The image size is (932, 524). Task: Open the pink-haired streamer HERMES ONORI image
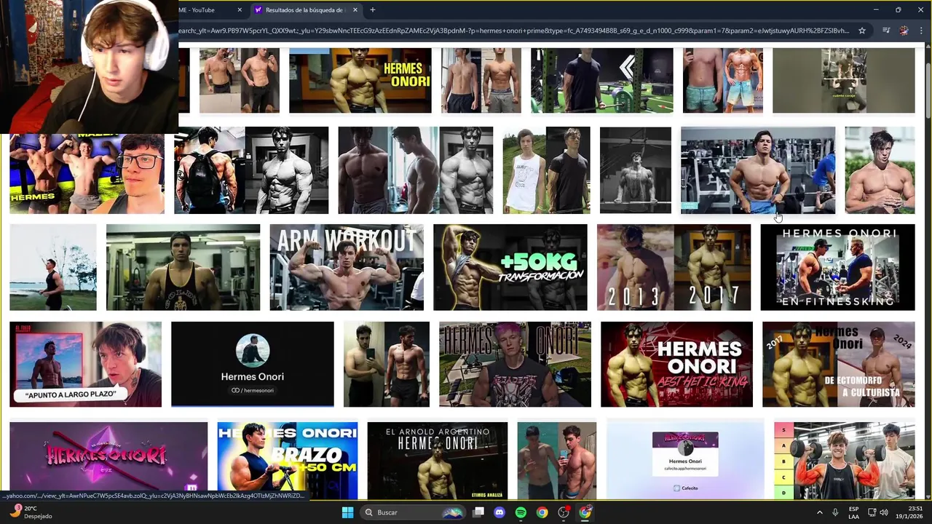[516, 365]
